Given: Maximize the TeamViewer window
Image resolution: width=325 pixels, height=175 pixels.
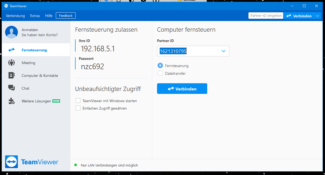Looking at the screenshot, I should (x=304, y=6).
